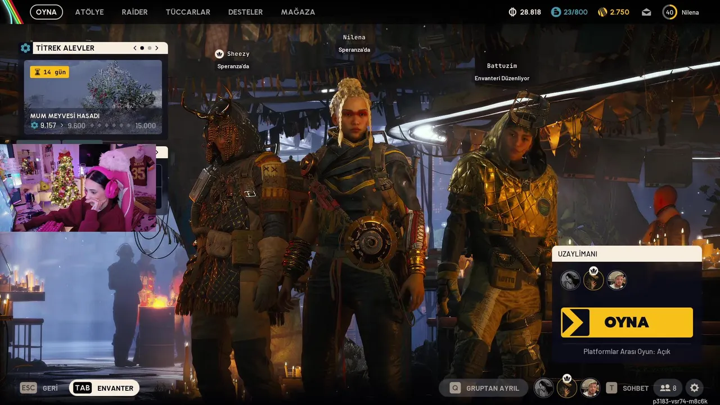Open the DESTELER tab
Image resolution: width=720 pixels, height=405 pixels.
point(245,12)
